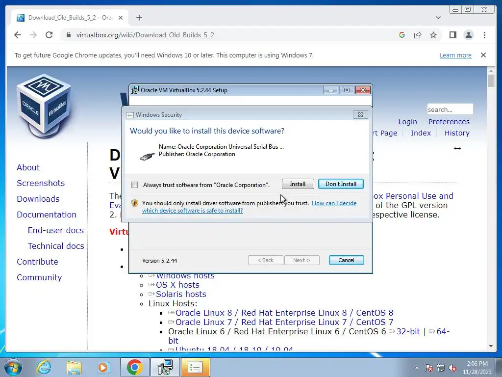
Task: Click the muted volume tray icon
Action: coord(452,368)
